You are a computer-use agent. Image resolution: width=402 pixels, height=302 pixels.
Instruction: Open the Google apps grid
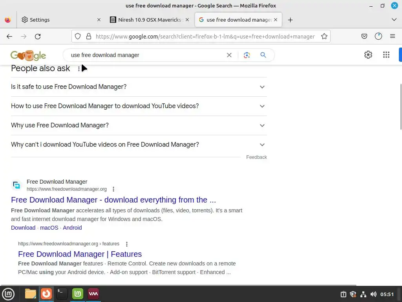[386, 55]
